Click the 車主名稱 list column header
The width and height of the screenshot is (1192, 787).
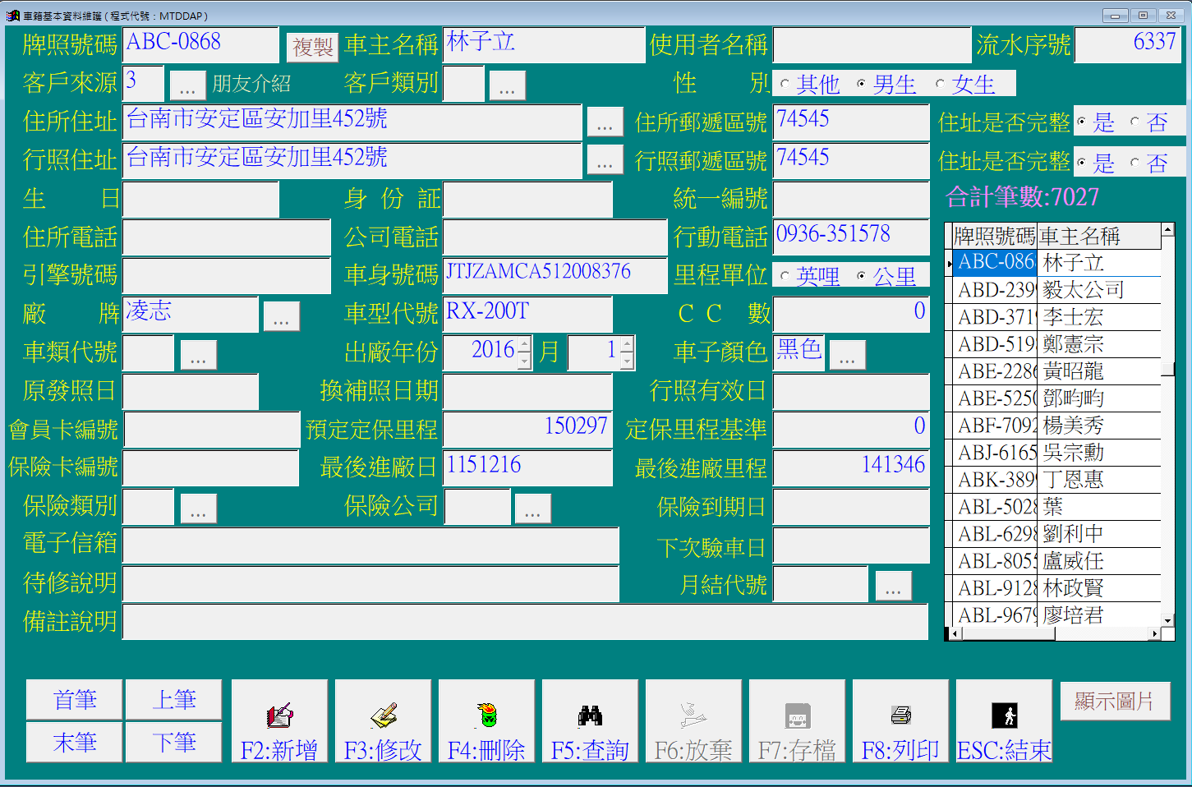1099,237
